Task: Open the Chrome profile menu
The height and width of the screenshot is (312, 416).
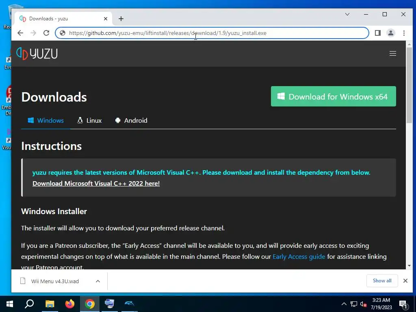Action: (x=390, y=33)
